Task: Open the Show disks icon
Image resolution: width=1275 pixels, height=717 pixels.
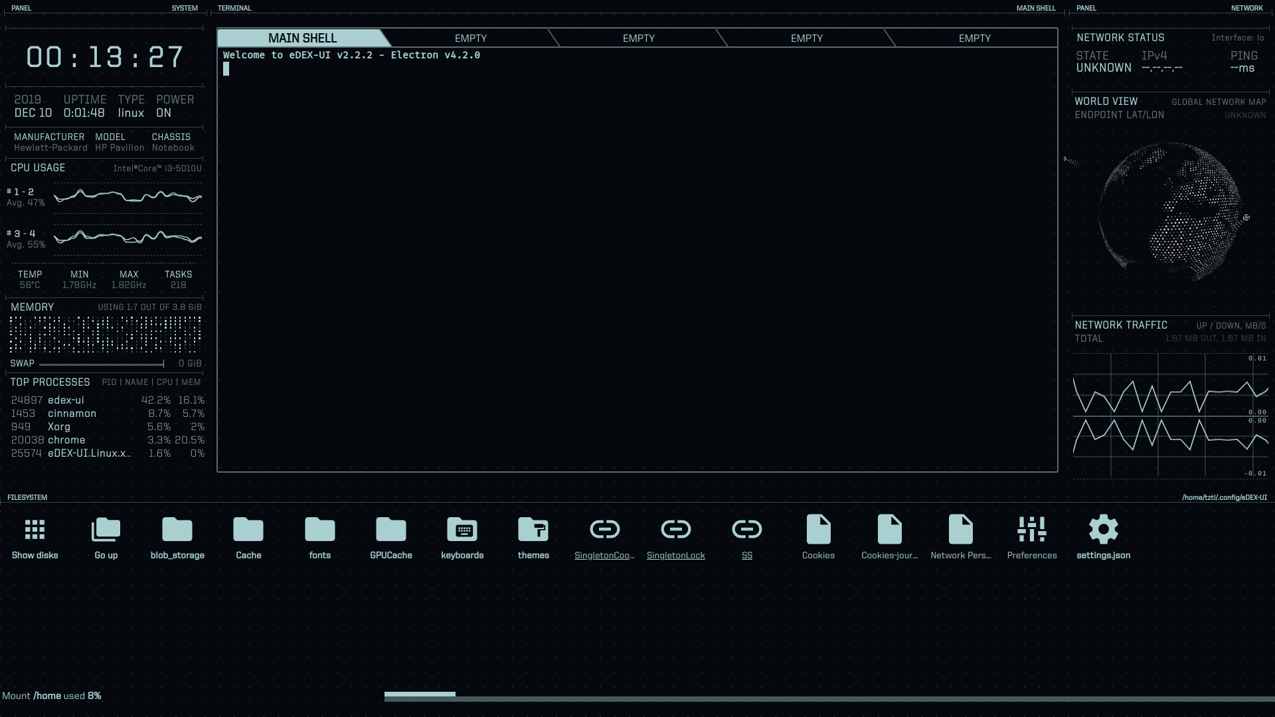Action: coord(35,530)
